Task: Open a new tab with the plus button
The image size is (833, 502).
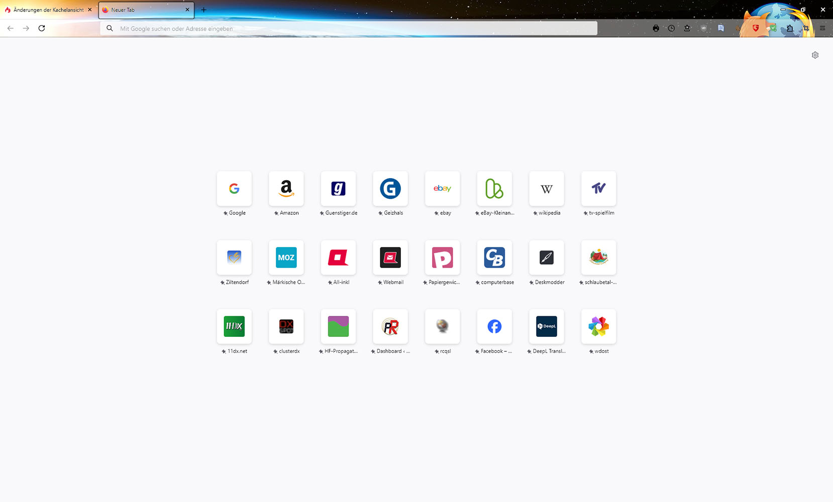Action: tap(203, 10)
